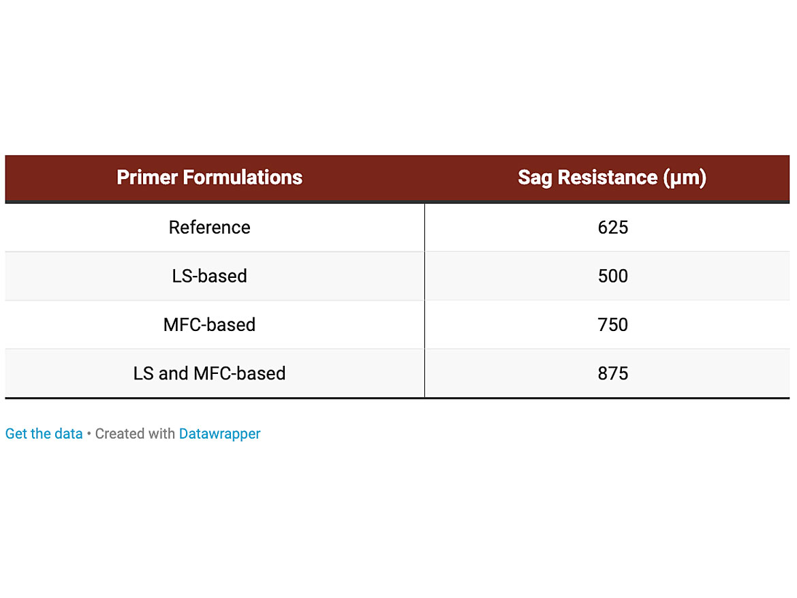Image resolution: width=797 pixels, height=598 pixels.
Task: Select the 500 value cell
Action: pos(612,276)
